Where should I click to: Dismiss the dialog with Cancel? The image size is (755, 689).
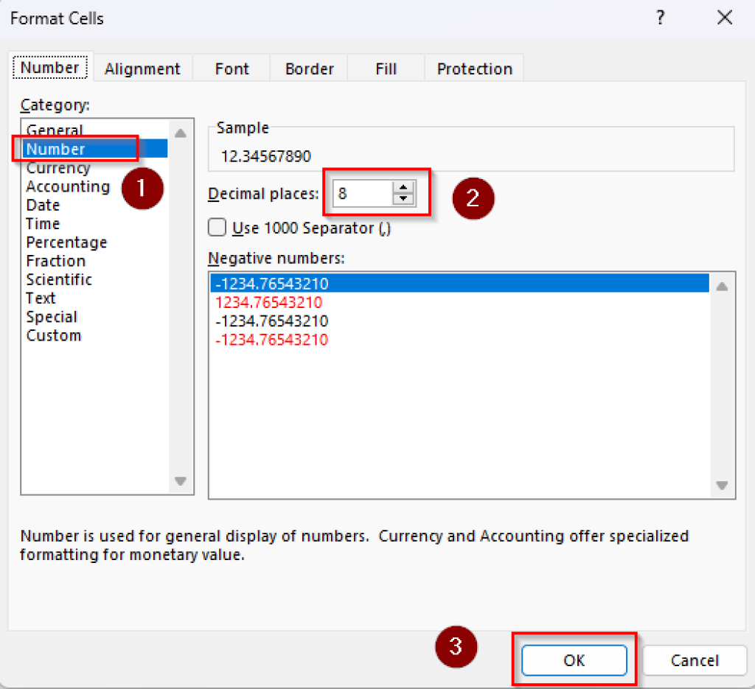tap(694, 660)
